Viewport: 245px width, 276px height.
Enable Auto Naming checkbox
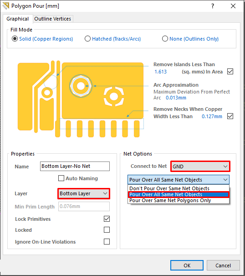pos(61,178)
